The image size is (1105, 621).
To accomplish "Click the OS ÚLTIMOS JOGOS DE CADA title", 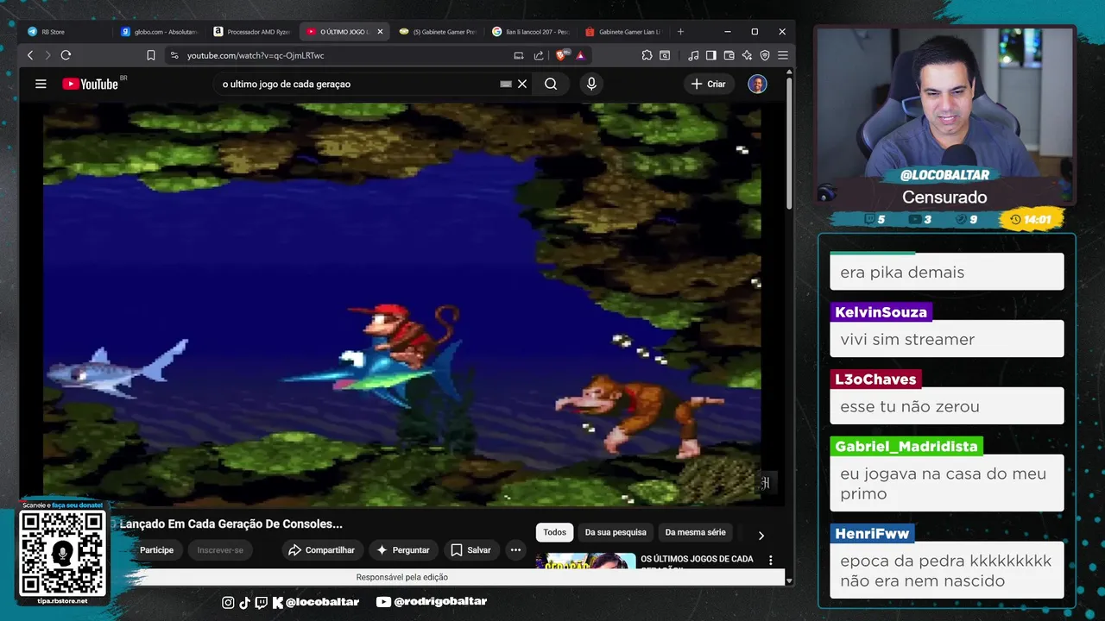I will point(697,561).
